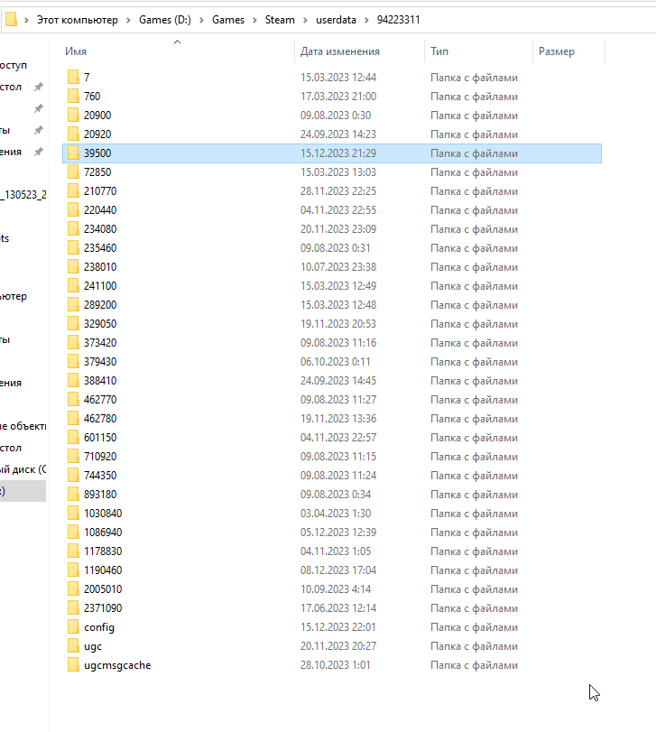Open the chevron after Games breadcrumb
This screenshot has width=656, height=732.
pyautogui.click(x=254, y=20)
